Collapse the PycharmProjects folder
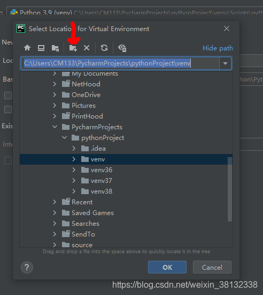Screen dimensions: 263x295 (x=55, y=127)
